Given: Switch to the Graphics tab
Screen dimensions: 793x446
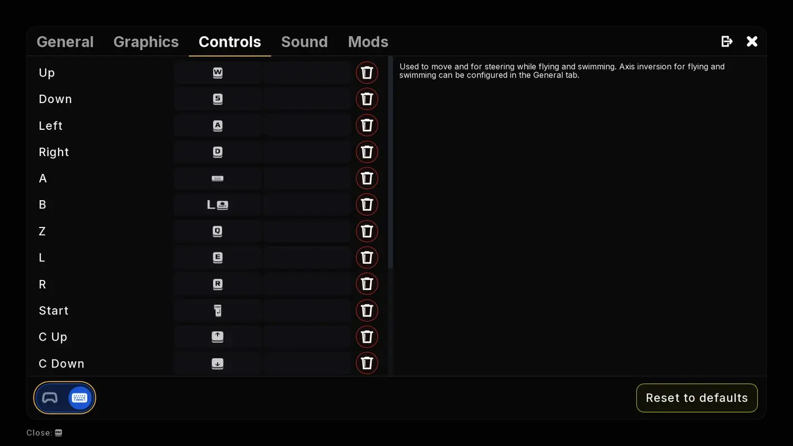Looking at the screenshot, I should pos(146,41).
